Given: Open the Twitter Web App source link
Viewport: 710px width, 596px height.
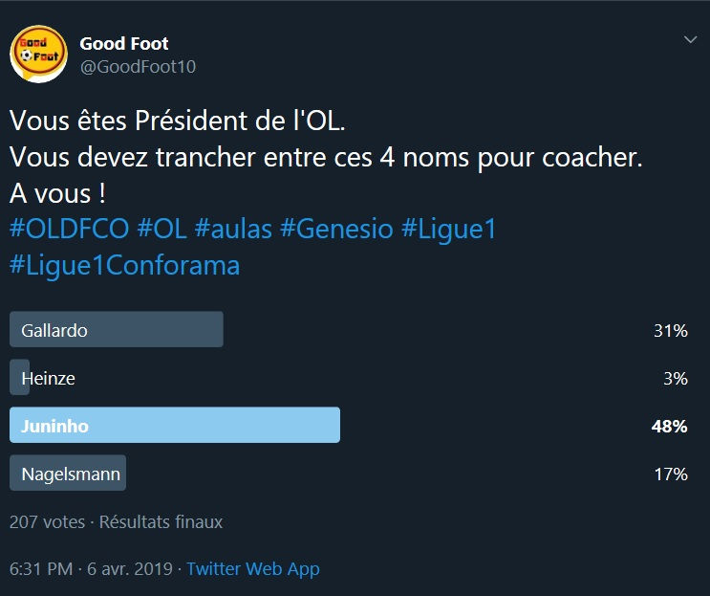Looking at the screenshot, I should point(253,569).
